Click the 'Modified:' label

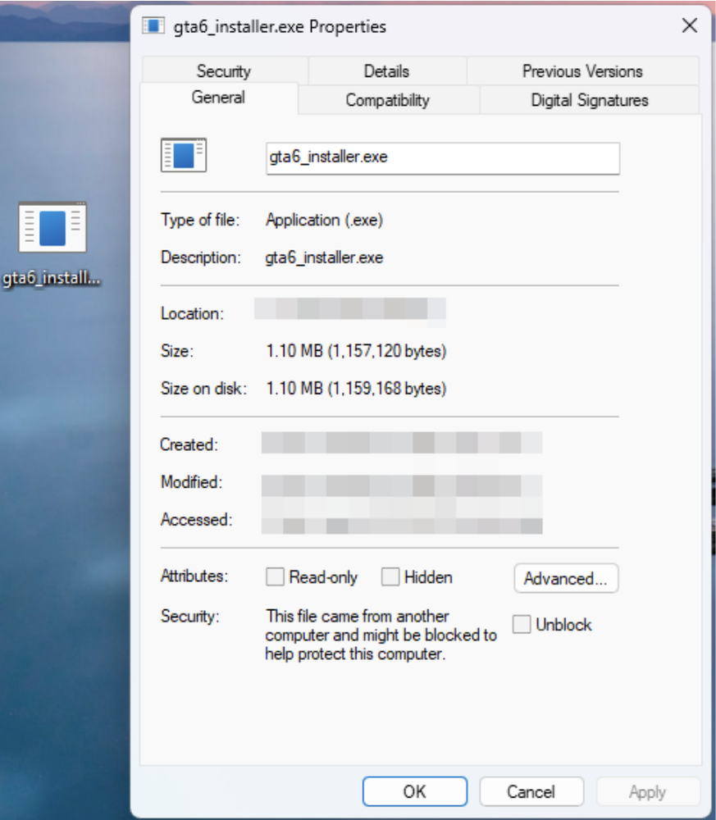tap(191, 481)
